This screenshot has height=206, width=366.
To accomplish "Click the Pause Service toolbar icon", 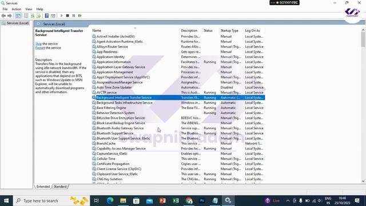I will click(x=74, y=15).
